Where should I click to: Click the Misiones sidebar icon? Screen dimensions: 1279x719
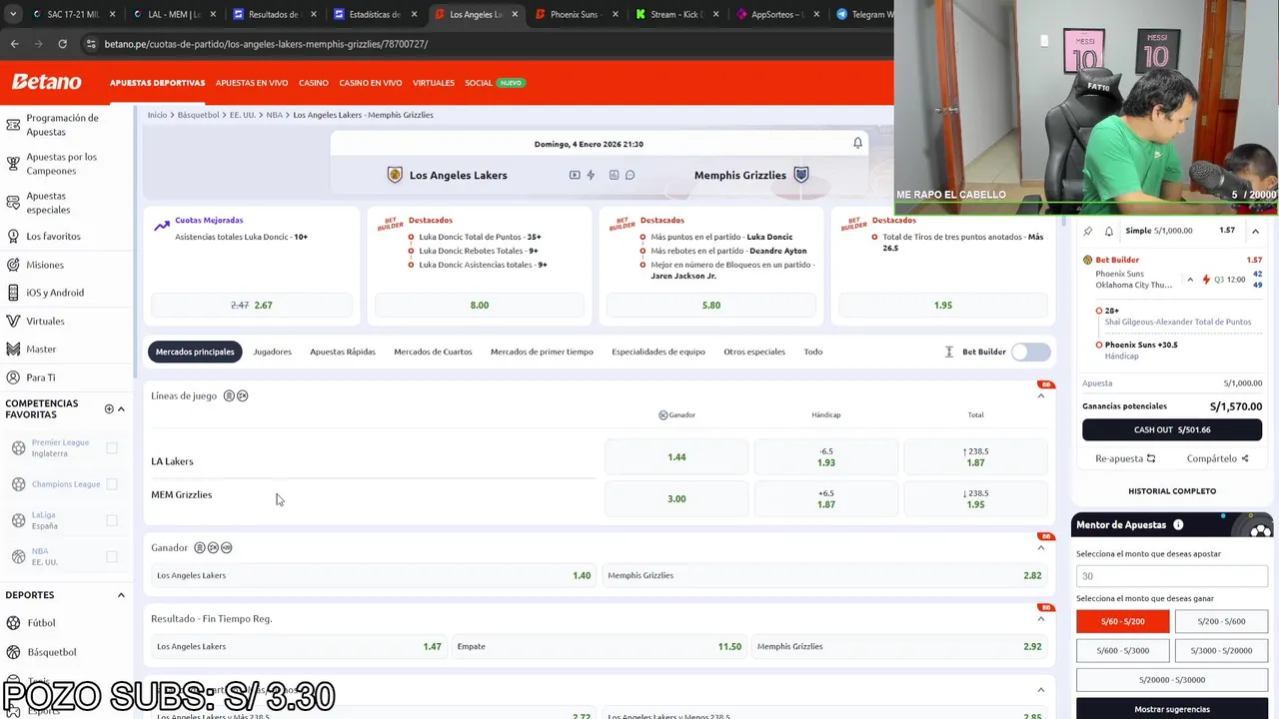coord(13,265)
